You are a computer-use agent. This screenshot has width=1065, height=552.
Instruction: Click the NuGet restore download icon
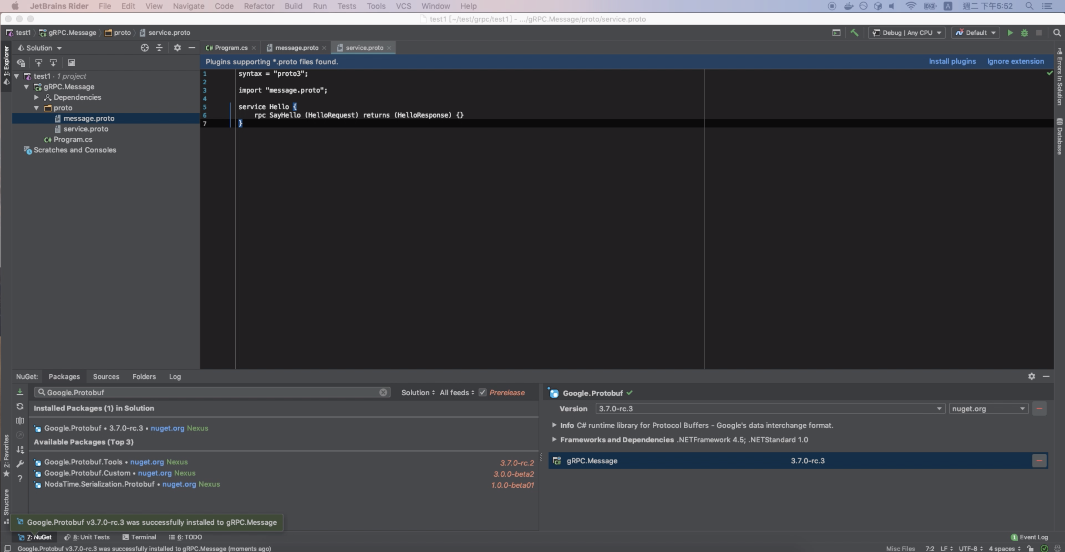pos(20,392)
